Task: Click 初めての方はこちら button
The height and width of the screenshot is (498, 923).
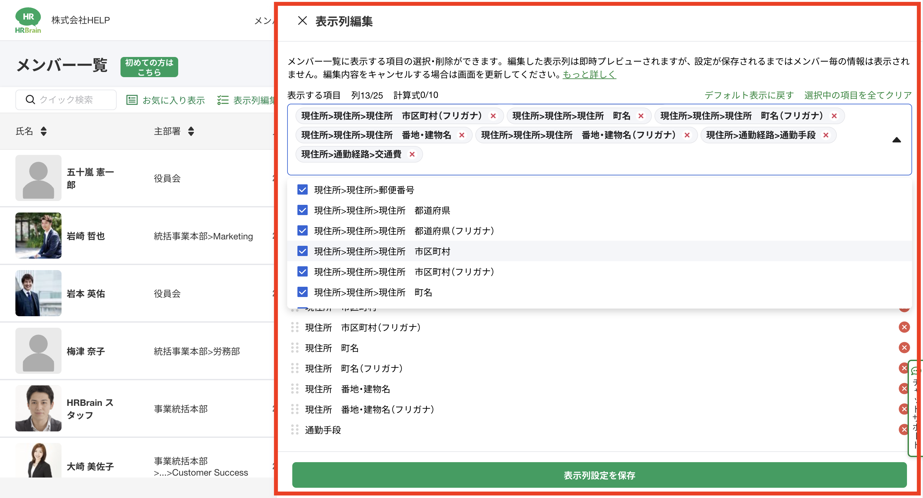Action: [149, 67]
